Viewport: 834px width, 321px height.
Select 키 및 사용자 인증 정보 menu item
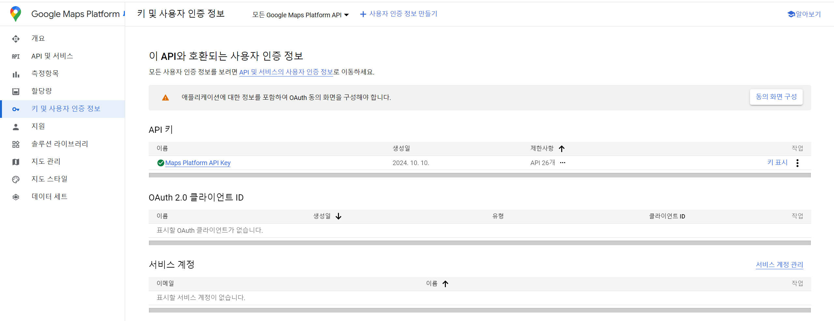click(x=66, y=109)
